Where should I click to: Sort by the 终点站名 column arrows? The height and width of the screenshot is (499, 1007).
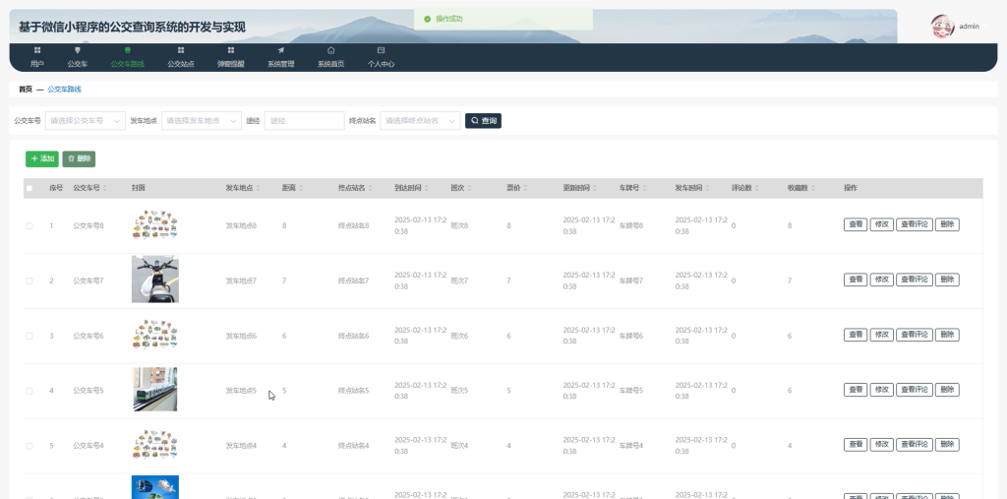371,188
